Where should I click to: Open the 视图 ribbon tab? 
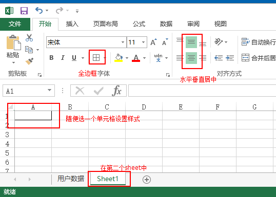pyautogui.click(x=221, y=24)
